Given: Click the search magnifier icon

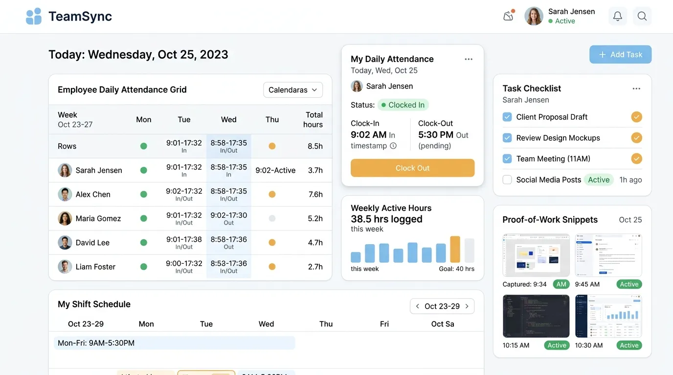Looking at the screenshot, I should [x=642, y=16].
